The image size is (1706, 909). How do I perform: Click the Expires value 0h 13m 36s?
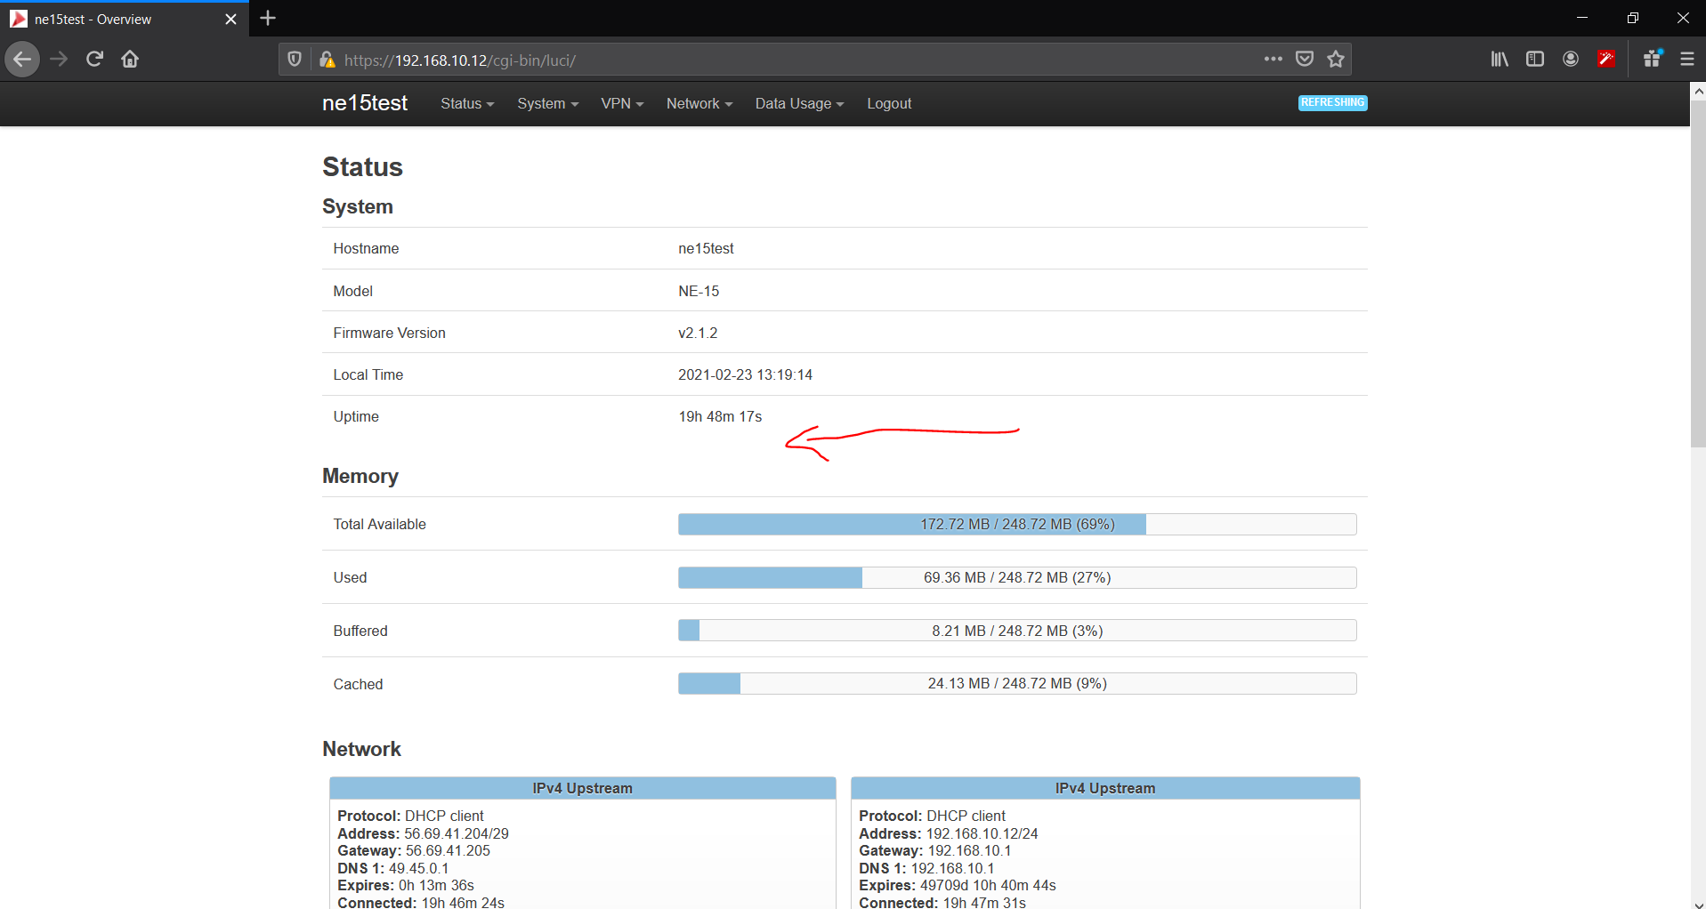click(x=436, y=885)
